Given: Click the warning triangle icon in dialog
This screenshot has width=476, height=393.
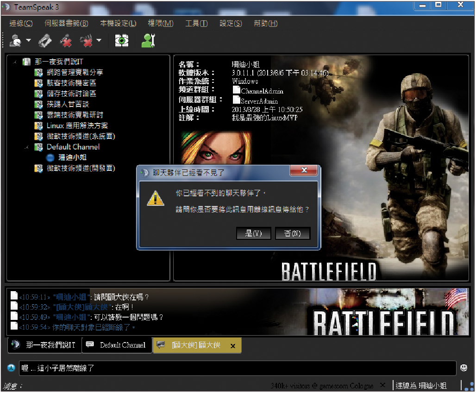Looking at the screenshot, I should [156, 198].
